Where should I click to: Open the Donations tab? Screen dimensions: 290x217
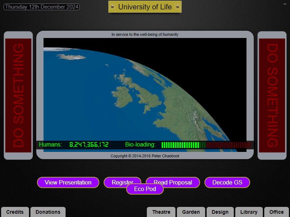pyautogui.click(x=48, y=212)
